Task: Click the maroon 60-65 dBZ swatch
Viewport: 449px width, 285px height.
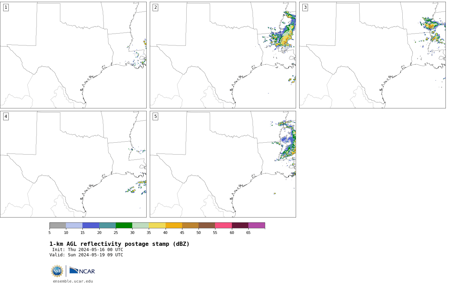Action: click(240, 225)
